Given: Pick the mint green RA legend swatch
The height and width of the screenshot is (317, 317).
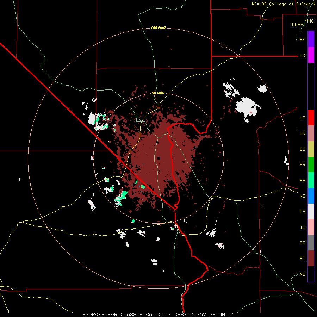Looking at the screenshot, I should point(311,180).
